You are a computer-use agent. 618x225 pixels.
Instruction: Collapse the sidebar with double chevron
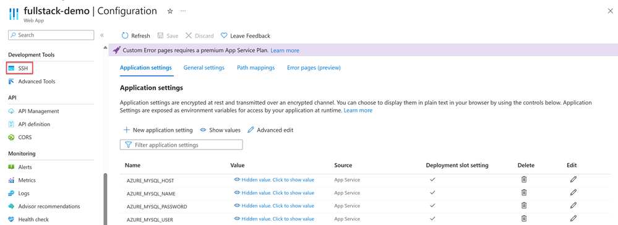pyautogui.click(x=101, y=35)
